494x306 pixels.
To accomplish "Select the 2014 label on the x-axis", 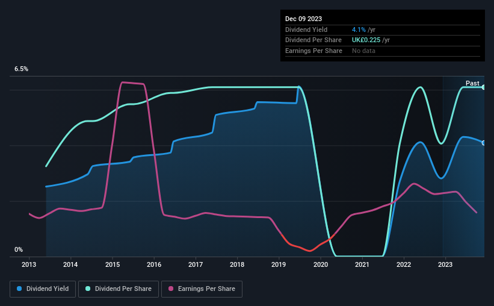I will coord(70,264).
